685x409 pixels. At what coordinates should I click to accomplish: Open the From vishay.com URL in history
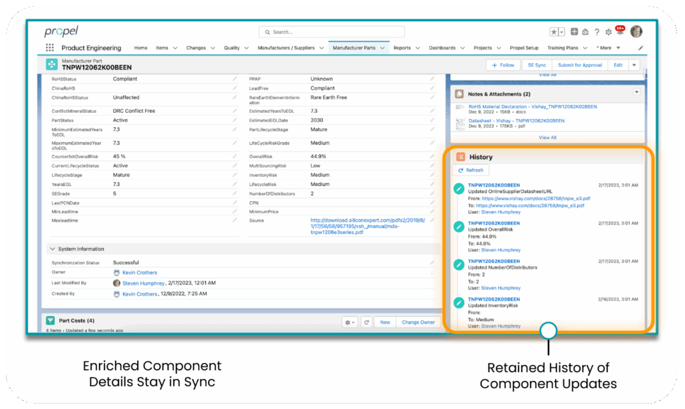536,198
